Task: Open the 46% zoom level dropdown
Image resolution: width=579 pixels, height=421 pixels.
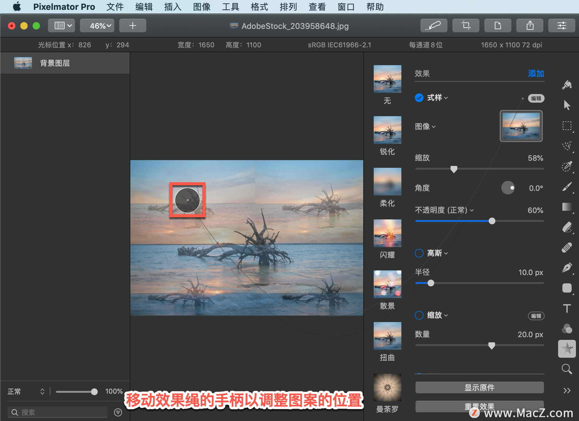Action: [97, 26]
